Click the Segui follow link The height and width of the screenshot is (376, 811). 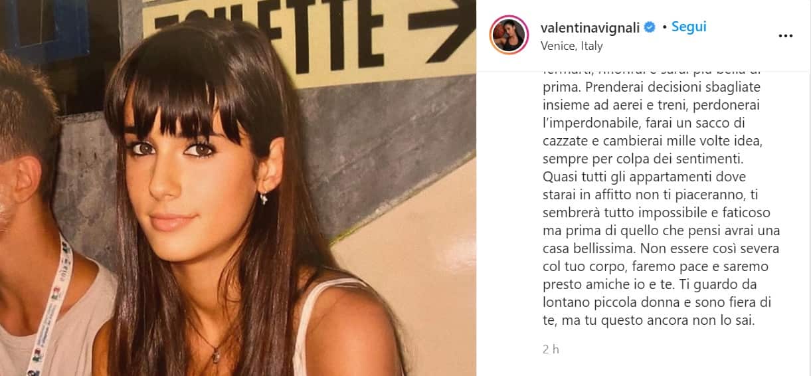pos(689,27)
